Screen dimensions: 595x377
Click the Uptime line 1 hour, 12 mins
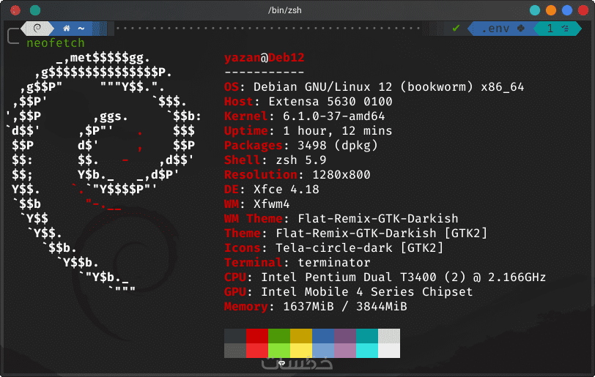(308, 131)
